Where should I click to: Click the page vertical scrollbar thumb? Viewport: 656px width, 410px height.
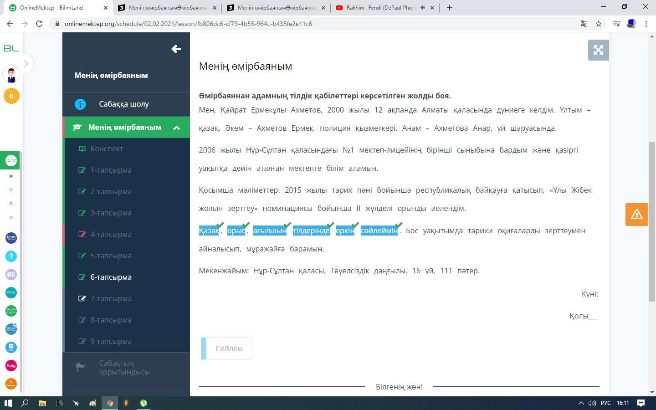click(x=652, y=221)
